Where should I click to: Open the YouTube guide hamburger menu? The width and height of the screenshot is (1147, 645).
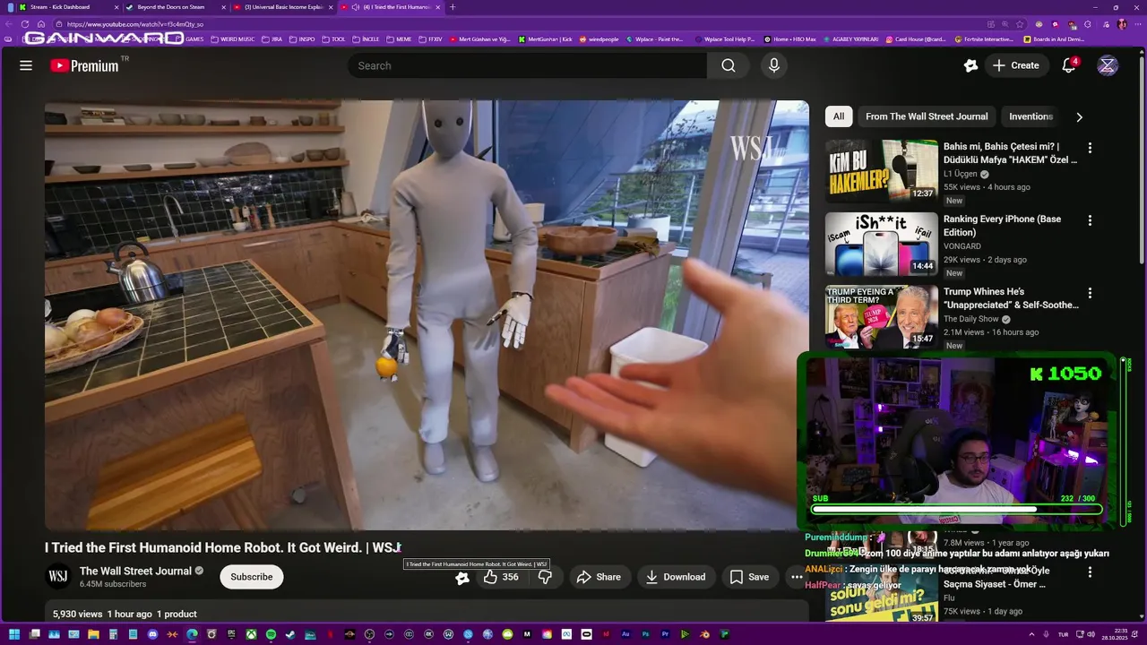point(26,65)
